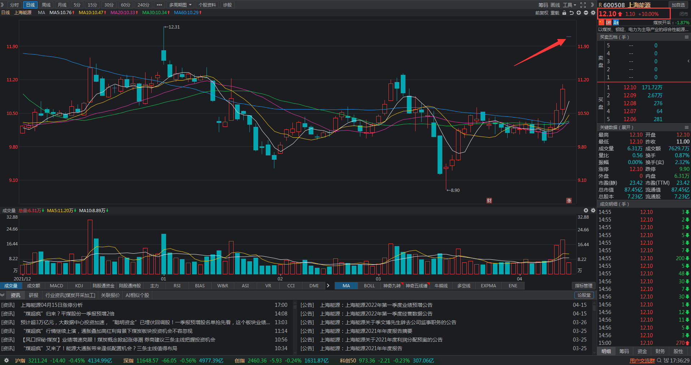691x365 pixels.
Task: Open news 上海能源04月15日涨停分析
Action: coord(52,305)
